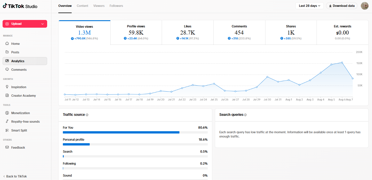Click the 18.6% Personal profile value

203,139
